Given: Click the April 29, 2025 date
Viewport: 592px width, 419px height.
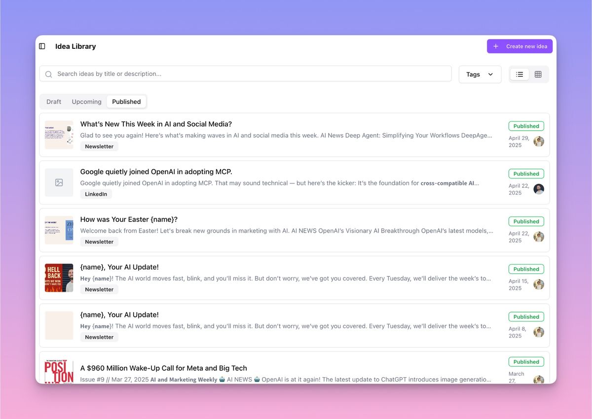Looking at the screenshot, I should point(519,142).
